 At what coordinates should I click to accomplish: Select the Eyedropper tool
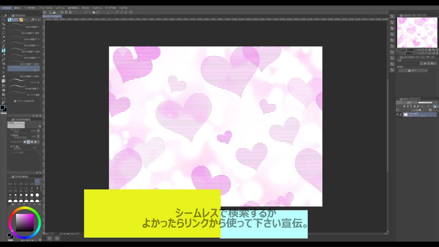pyautogui.click(x=3, y=42)
